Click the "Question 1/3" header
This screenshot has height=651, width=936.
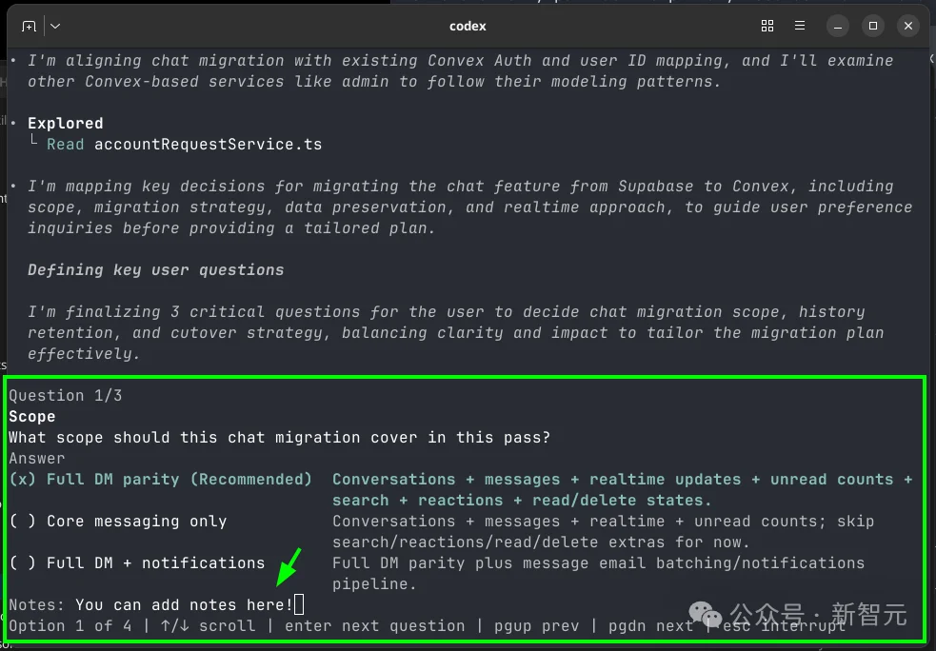pyautogui.click(x=66, y=395)
